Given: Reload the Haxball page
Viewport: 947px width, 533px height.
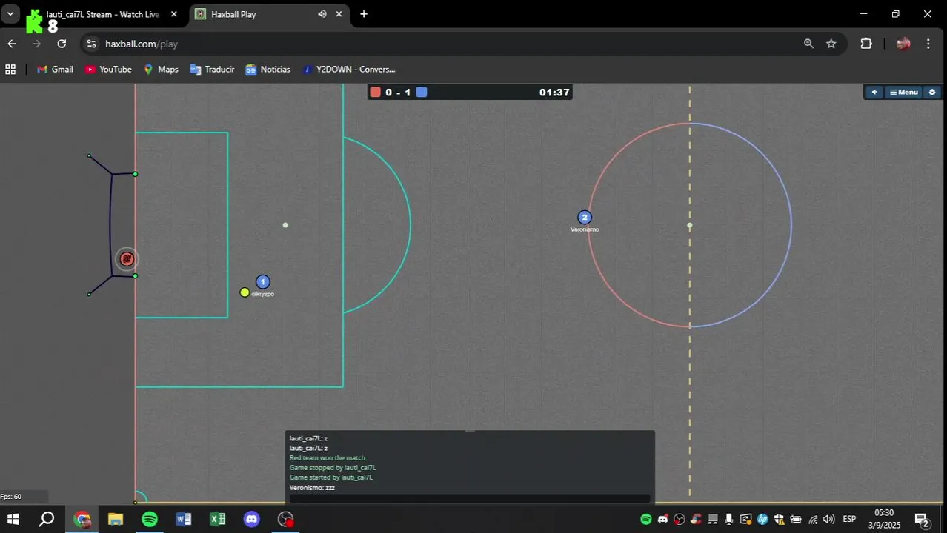Looking at the screenshot, I should click(x=62, y=44).
